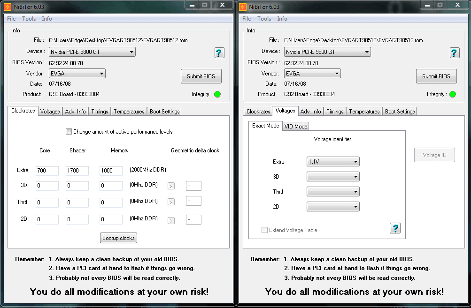Click Product value G92 Board - 03930004 in right window
The height and width of the screenshot is (308, 471).
309,94
